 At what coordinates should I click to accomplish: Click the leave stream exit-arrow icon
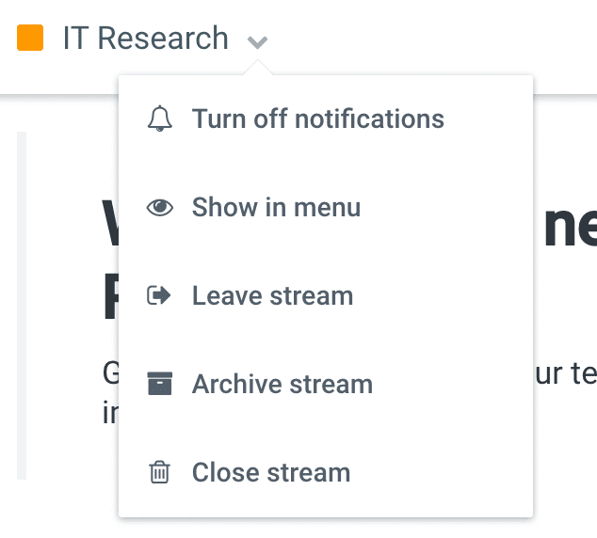click(160, 296)
